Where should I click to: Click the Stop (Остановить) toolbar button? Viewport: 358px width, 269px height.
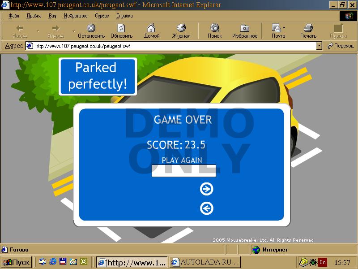[91, 31]
